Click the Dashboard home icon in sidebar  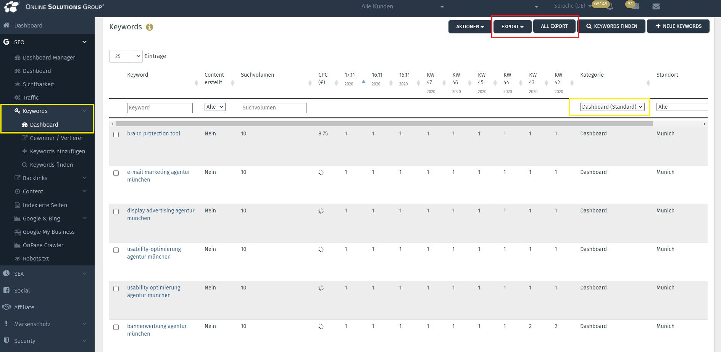coord(6,25)
